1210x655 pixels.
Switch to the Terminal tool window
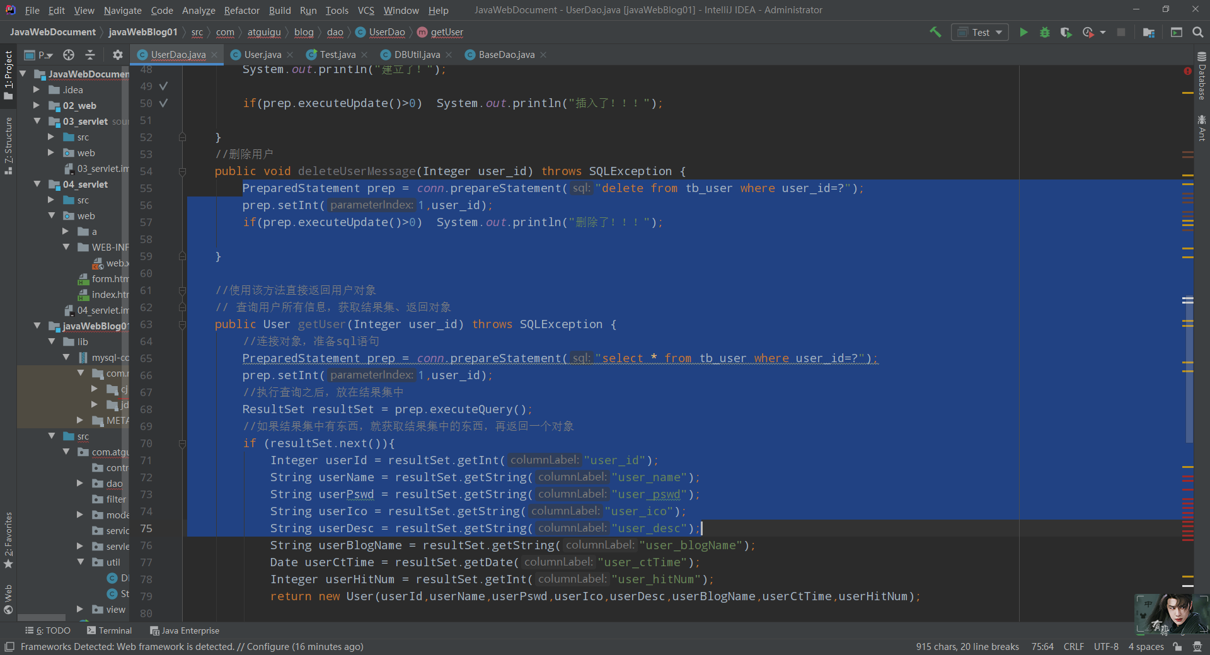point(115,630)
